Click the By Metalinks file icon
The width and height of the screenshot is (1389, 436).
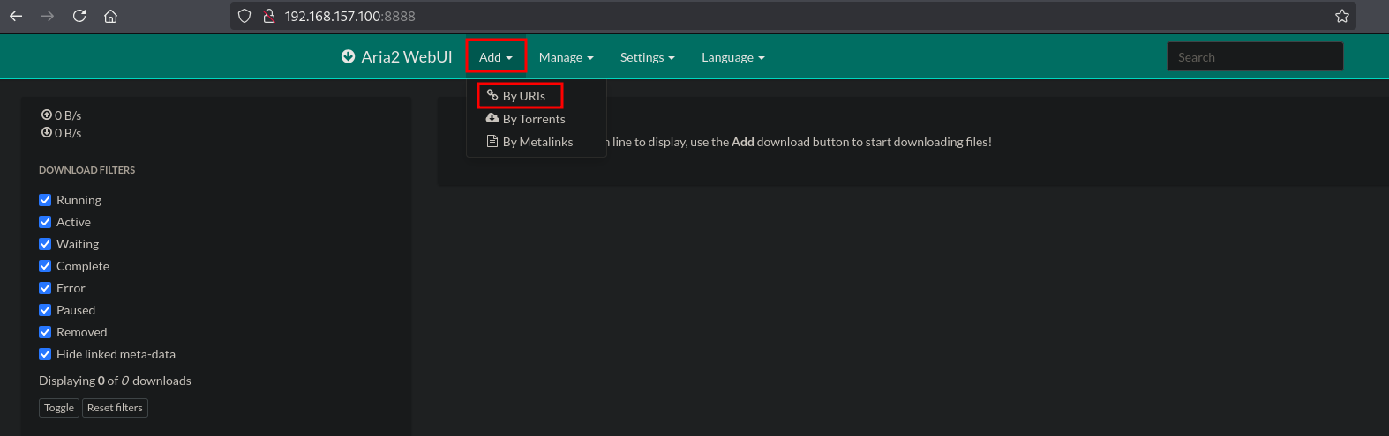[x=492, y=141]
